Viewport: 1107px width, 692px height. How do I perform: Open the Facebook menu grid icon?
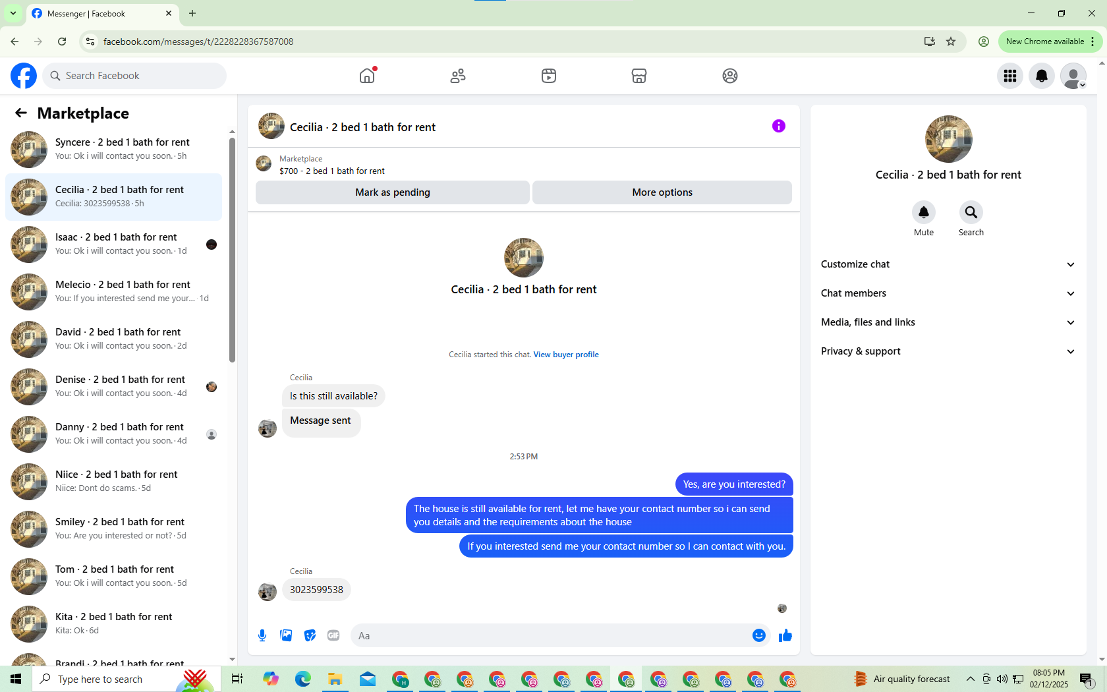[1010, 76]
